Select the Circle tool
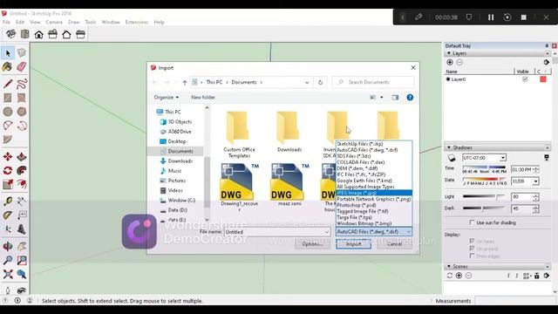This screenshot has height=314, width=558. coord(8,112)
